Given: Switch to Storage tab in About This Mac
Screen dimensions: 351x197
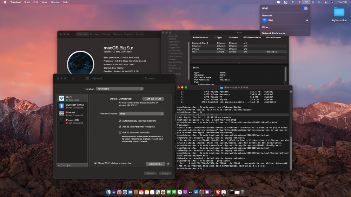Looking at the screenshot, I should (x=106, y=34).
